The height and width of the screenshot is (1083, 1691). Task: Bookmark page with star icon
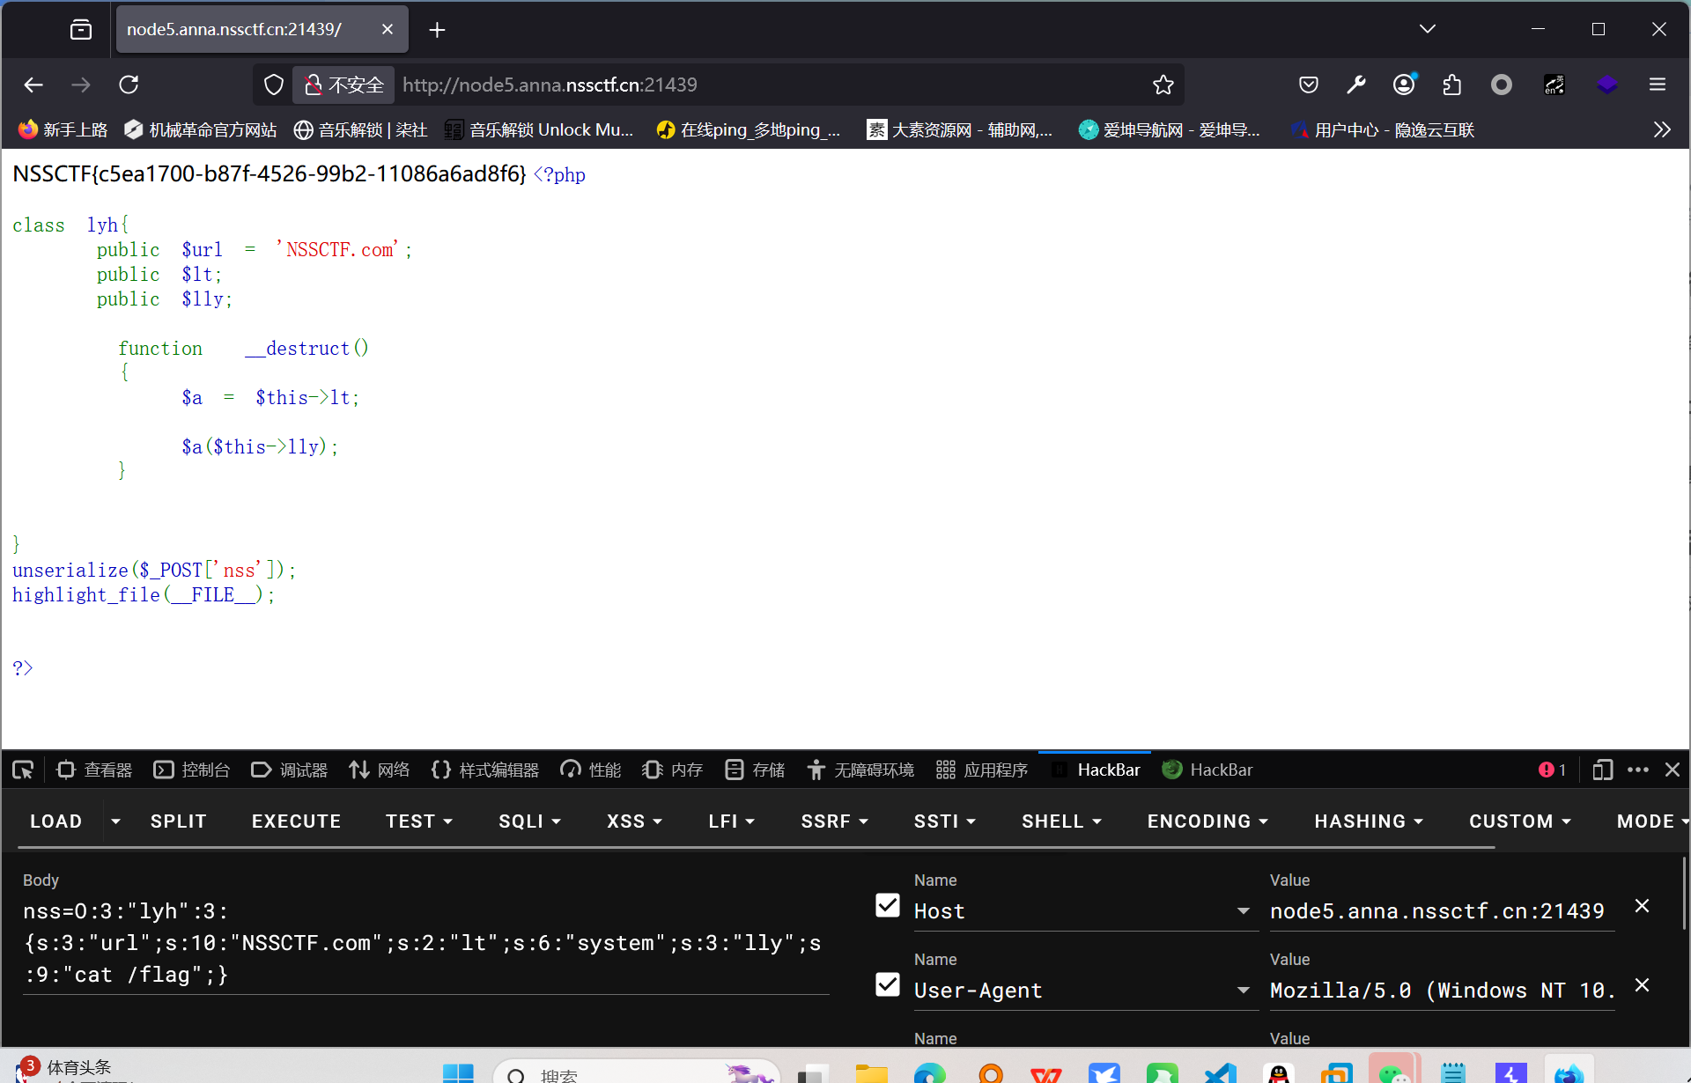pos(1163,85)
